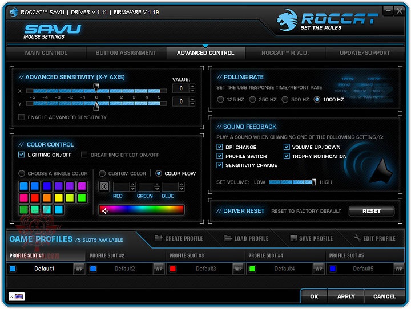This screenshot has width=411, height=309.
Task: Click the Reset to factory default button
Action: 372,211
